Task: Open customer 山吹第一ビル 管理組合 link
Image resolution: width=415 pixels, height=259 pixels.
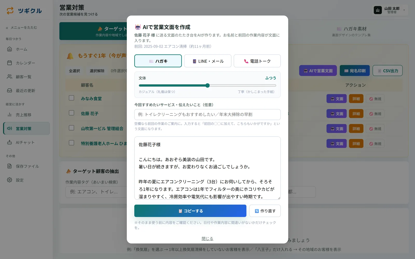Action: [102, 128]
